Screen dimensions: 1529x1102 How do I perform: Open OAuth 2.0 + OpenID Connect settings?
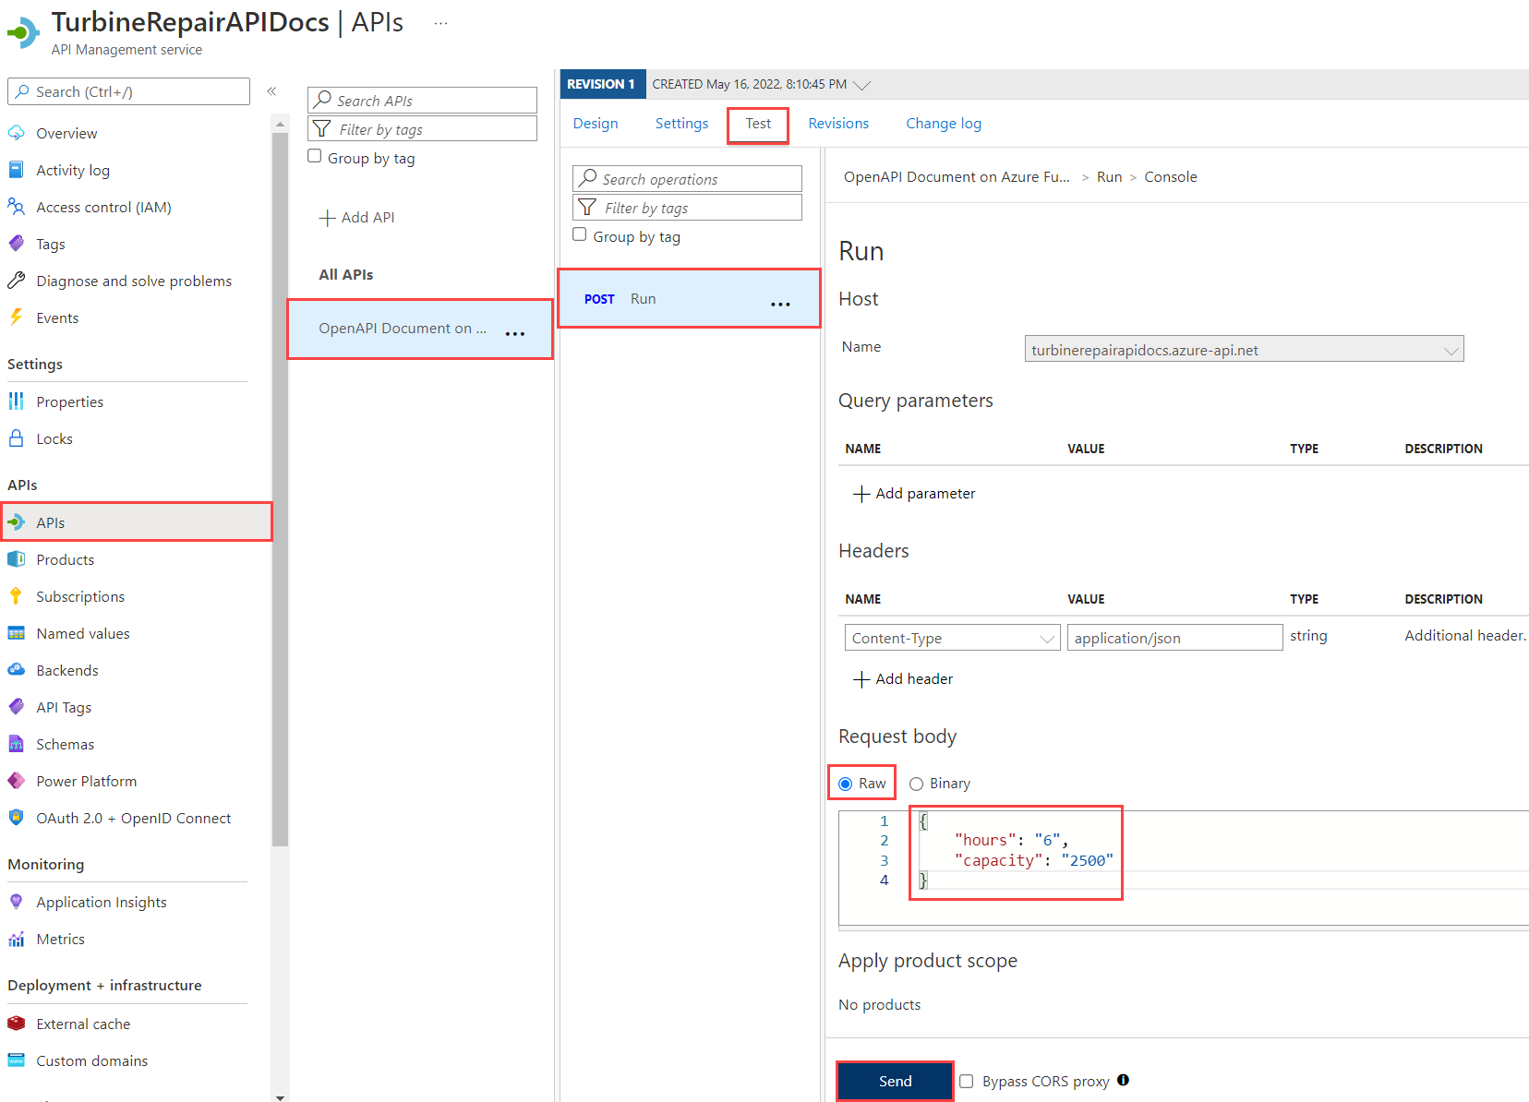click(x=134, y=818)
